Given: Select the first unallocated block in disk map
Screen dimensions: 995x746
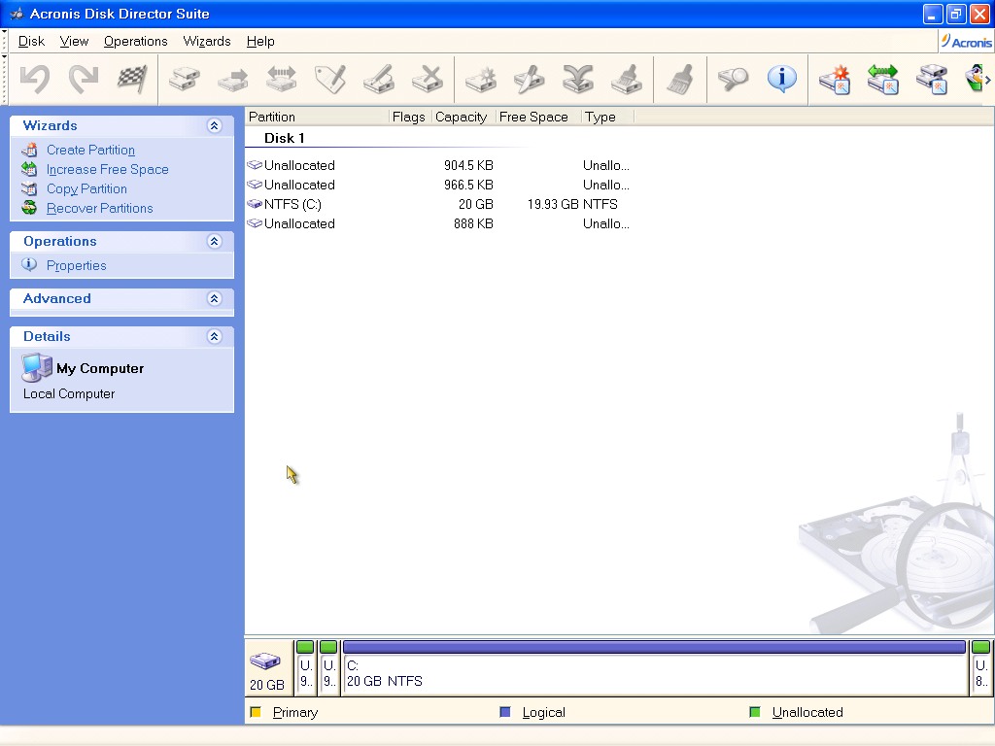Looking at the screenshot, I should point(305,668).
